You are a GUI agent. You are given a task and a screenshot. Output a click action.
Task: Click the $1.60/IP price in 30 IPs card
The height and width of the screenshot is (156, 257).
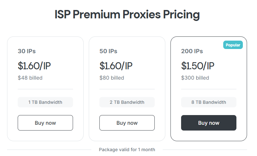coord(34,66)
